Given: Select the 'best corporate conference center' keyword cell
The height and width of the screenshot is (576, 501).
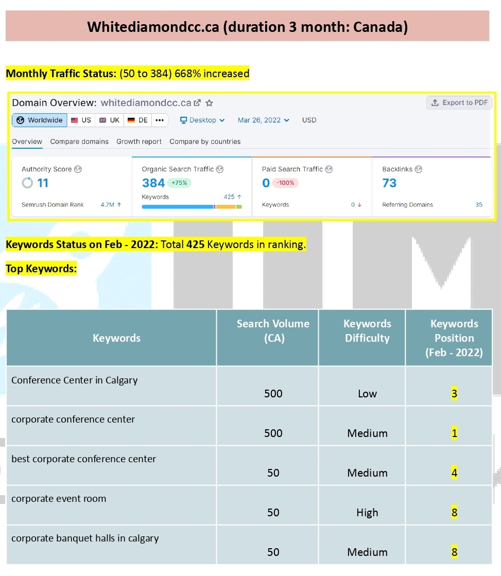Looking at the screenshot, I should pyautogui.click(x=111, y=465).
